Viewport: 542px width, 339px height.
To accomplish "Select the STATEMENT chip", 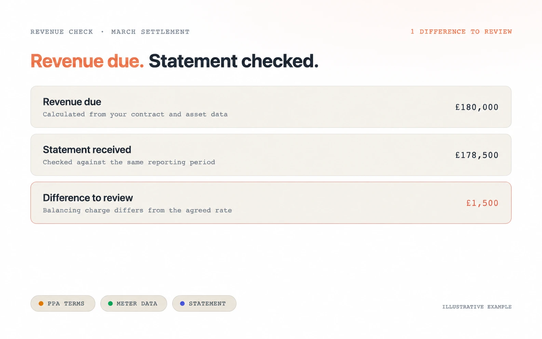I will click(204, 303).
